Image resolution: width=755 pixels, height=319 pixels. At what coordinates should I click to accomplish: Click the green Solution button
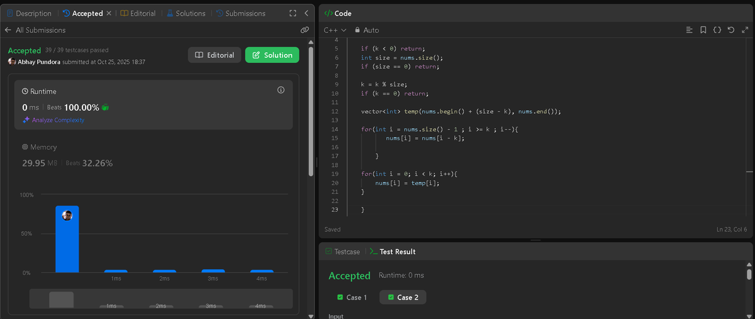[272, 55]
